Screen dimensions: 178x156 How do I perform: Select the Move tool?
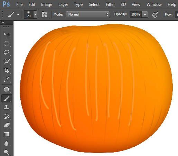point(7,34)
